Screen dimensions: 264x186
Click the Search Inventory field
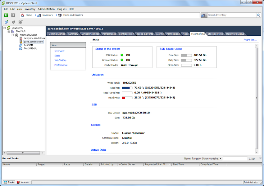pyautogui.click(x=232, y=15)
